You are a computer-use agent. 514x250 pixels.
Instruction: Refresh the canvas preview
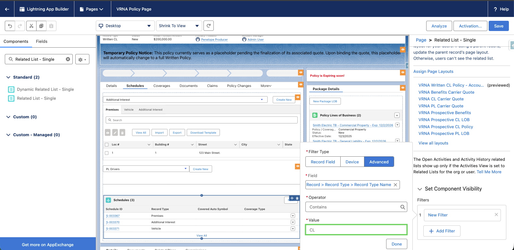209,26
